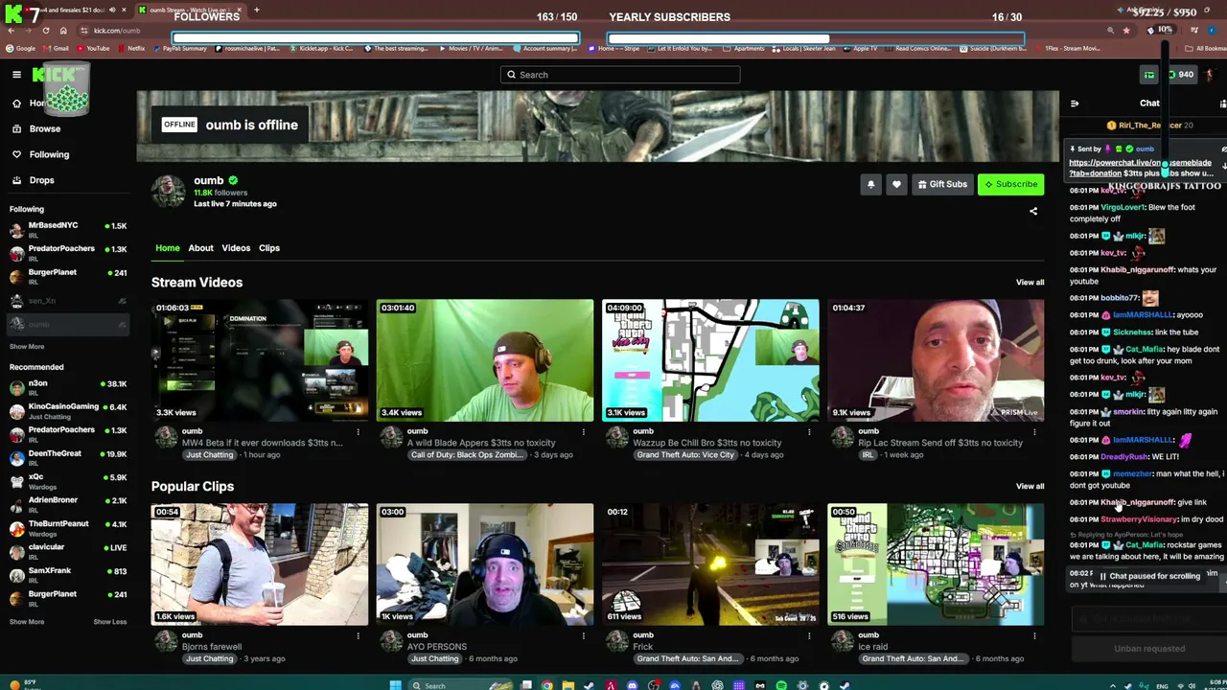Image resolution: width=1227 pixels, height=690 pixels.
Task: Switch to the Videos tab
Action: coord(236,248)
